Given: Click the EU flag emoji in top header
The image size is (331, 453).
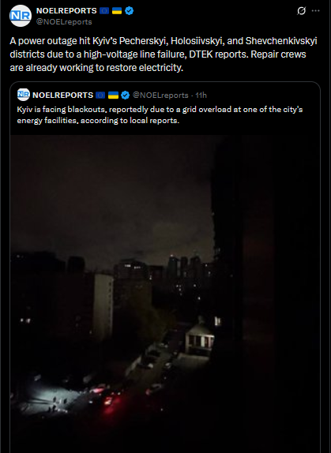Looking at the screenshot, I should [x=104, y=11].
